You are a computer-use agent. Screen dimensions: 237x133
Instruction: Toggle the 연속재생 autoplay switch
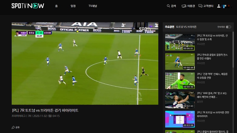[229, 27]
